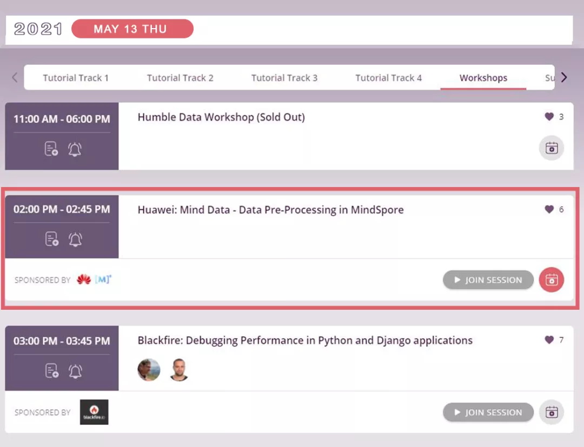
Task: Toggle reminder bell for Huawei session
Action: point(75,239)
